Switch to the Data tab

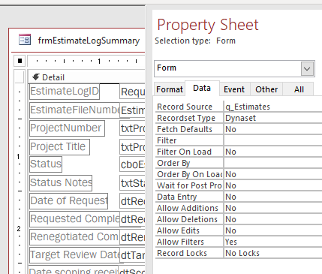coord(202,88)
